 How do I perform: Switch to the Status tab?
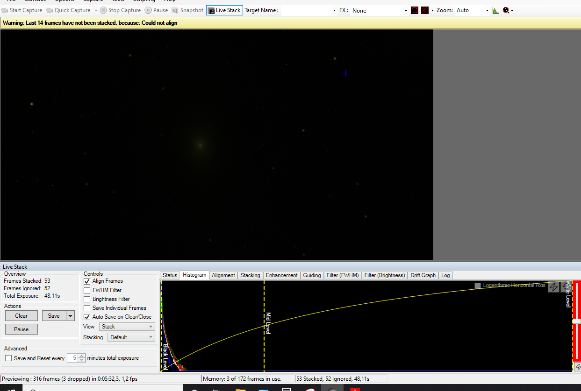(x=170, y=275)
